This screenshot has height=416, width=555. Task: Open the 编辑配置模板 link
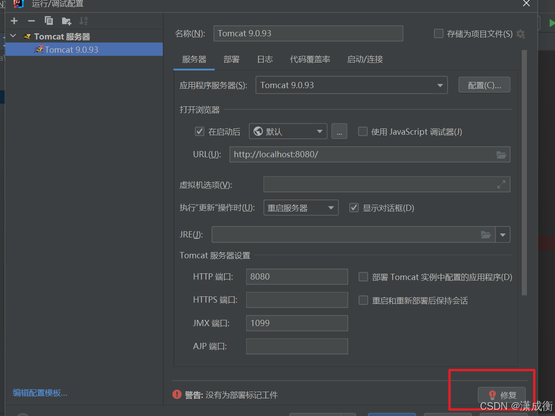(x=40, y=393)
